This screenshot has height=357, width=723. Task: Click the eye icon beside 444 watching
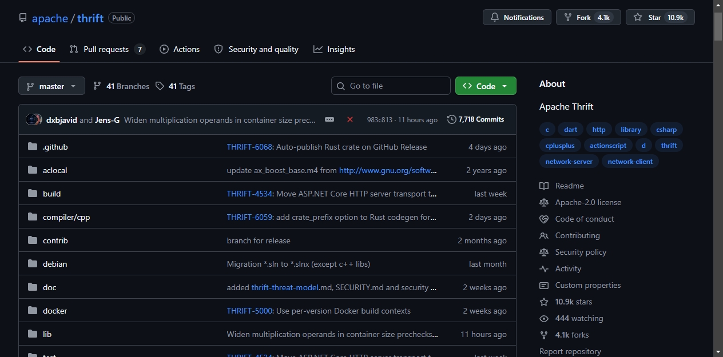tap(544, 318)
